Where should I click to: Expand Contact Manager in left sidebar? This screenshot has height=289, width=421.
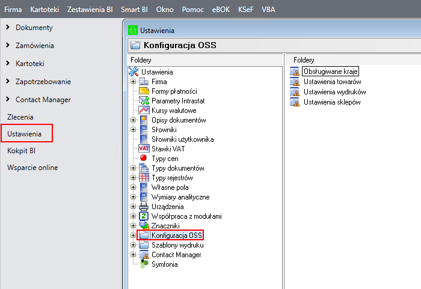click(x=8, y=100)
